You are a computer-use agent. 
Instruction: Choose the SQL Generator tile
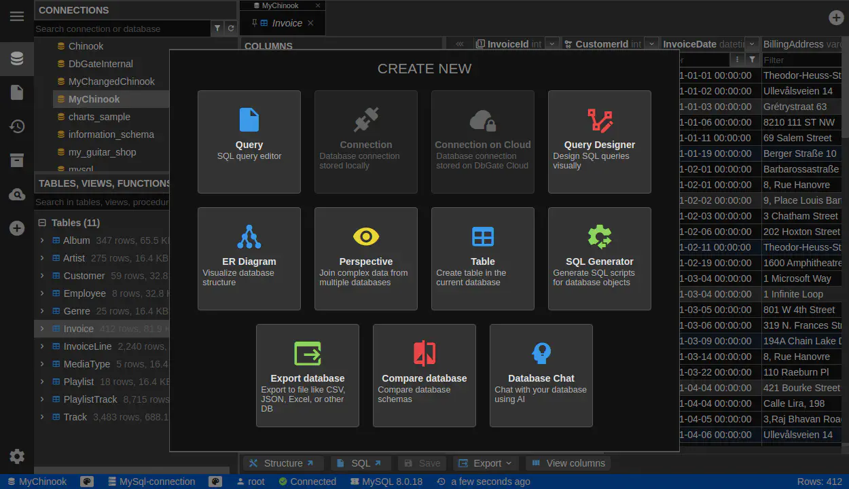click(x=599, y=259)
